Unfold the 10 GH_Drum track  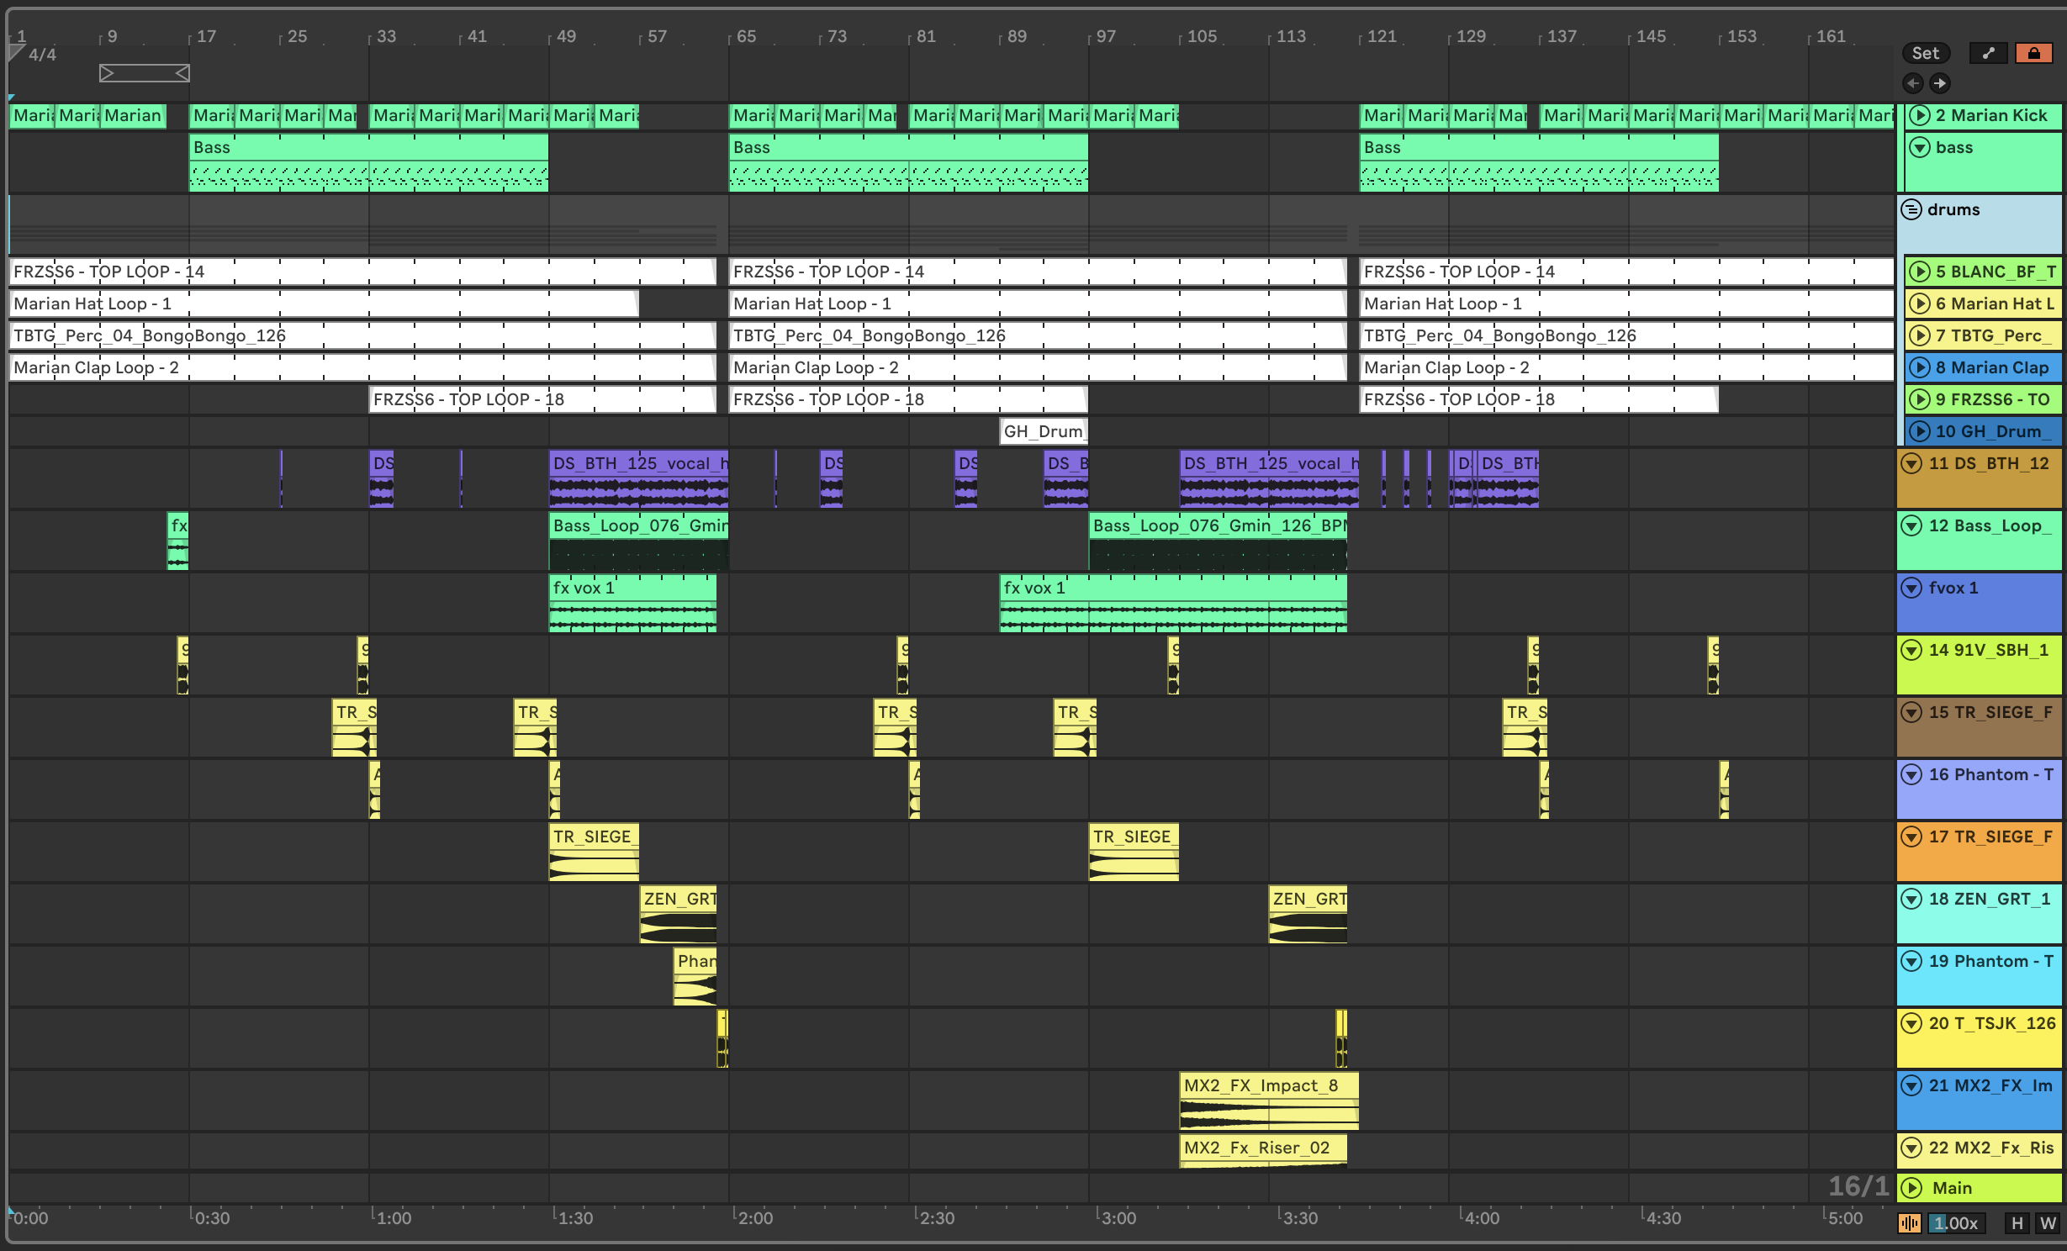tap(1919, 431)
